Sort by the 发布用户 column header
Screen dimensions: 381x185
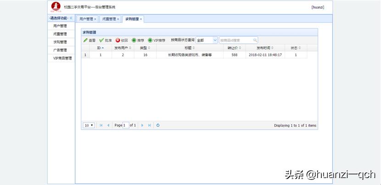pyautogui.click(x=123, y=48)
